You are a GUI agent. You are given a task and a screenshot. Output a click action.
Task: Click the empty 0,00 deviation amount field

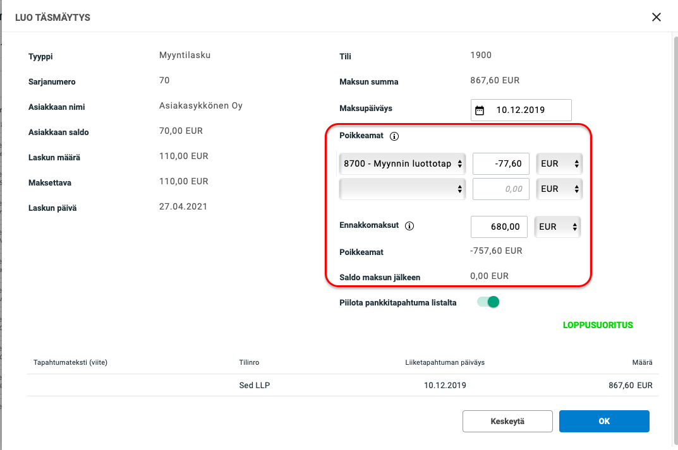click(501, 189)
